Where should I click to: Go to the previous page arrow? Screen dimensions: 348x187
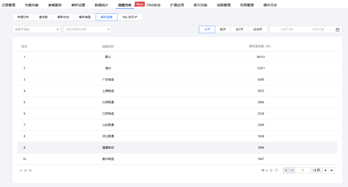point(292,170)
